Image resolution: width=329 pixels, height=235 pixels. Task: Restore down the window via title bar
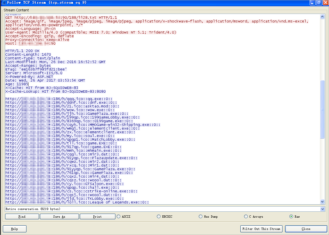pos(319,3)
